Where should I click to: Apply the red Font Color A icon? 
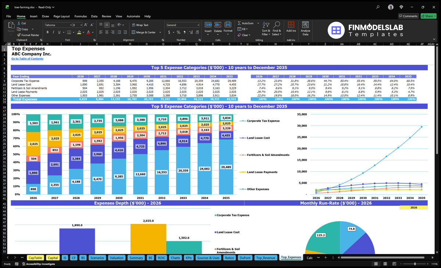pyautogui.click(x=88, y=32)
